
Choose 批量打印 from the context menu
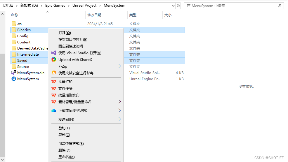(65, 82)
